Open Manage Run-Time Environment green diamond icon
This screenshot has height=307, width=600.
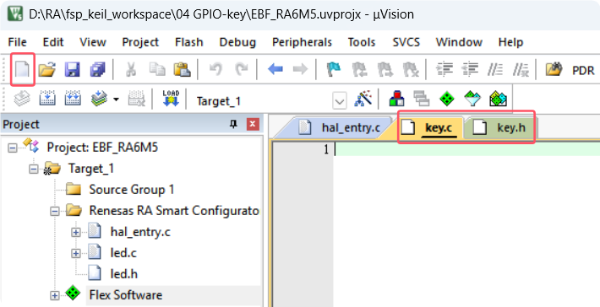pyautogui.click(x=447, y=100)
